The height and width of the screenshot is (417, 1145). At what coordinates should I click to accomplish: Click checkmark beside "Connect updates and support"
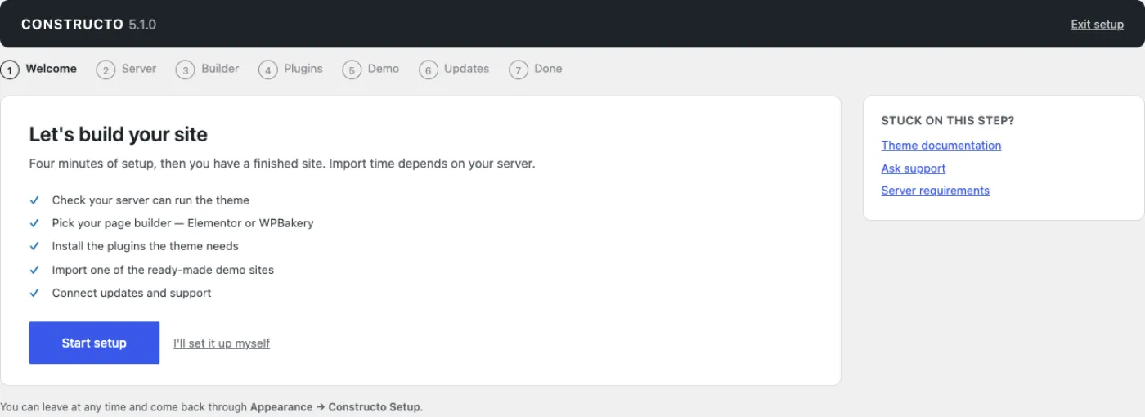tap(34, 293)
